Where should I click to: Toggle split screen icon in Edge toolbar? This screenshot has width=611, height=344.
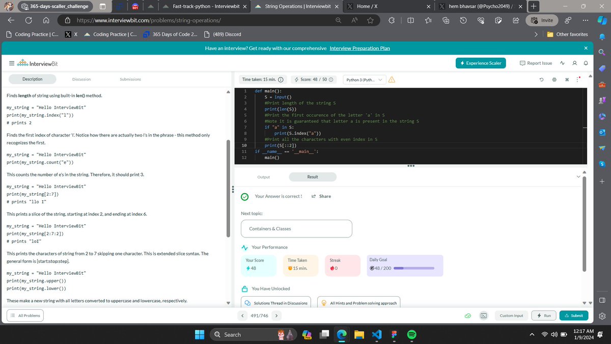pyautogui.click(x=410, y=20)
